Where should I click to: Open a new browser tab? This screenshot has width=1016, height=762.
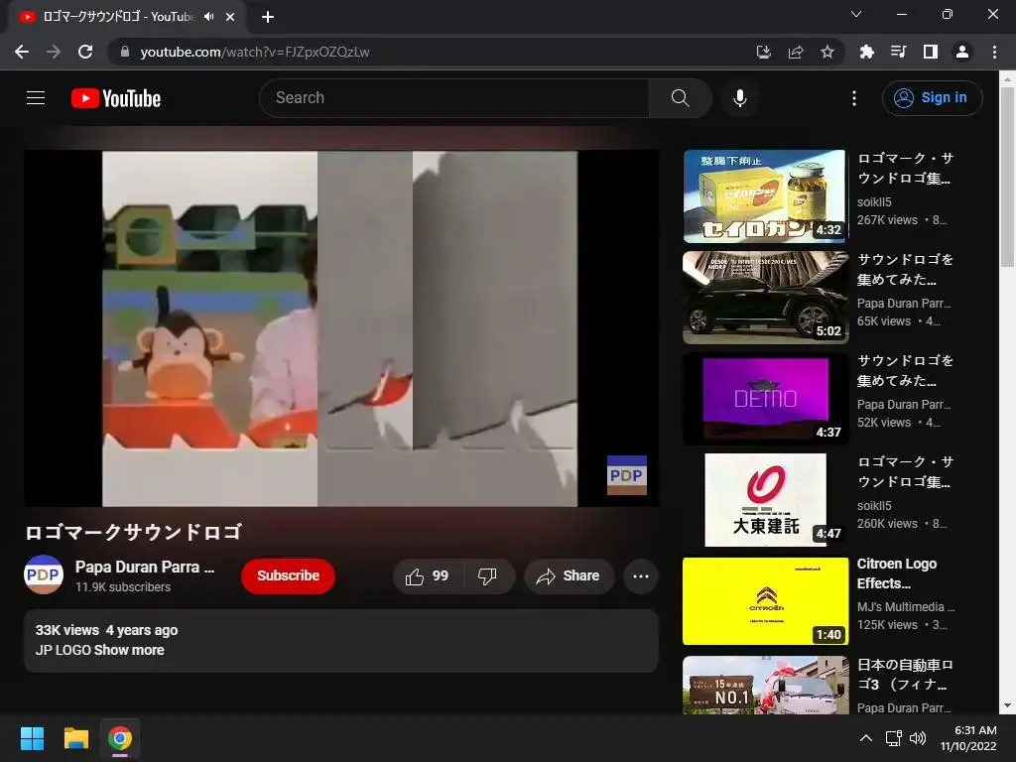coord(268,17)
